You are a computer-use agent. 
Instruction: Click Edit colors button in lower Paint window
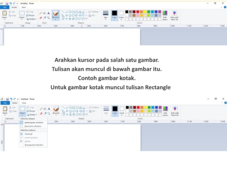click(165, 111)
